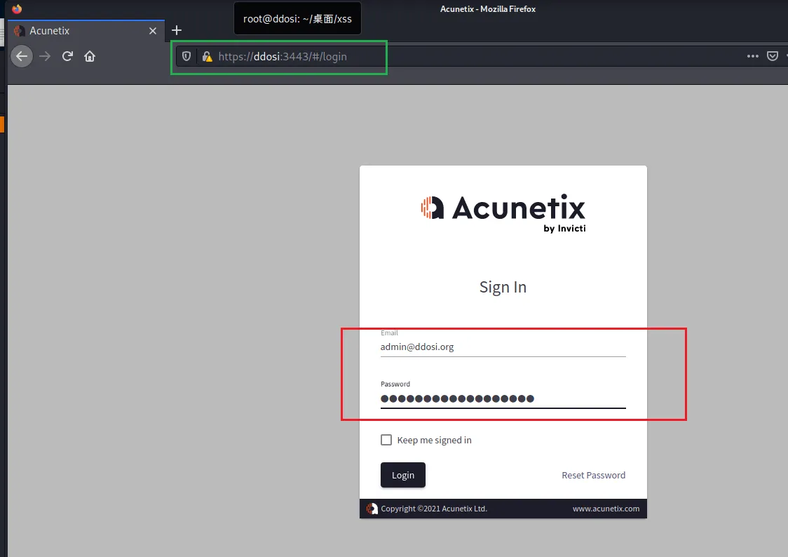
Task: Open a new tab with plus button
Action: [x=177, y=31]
